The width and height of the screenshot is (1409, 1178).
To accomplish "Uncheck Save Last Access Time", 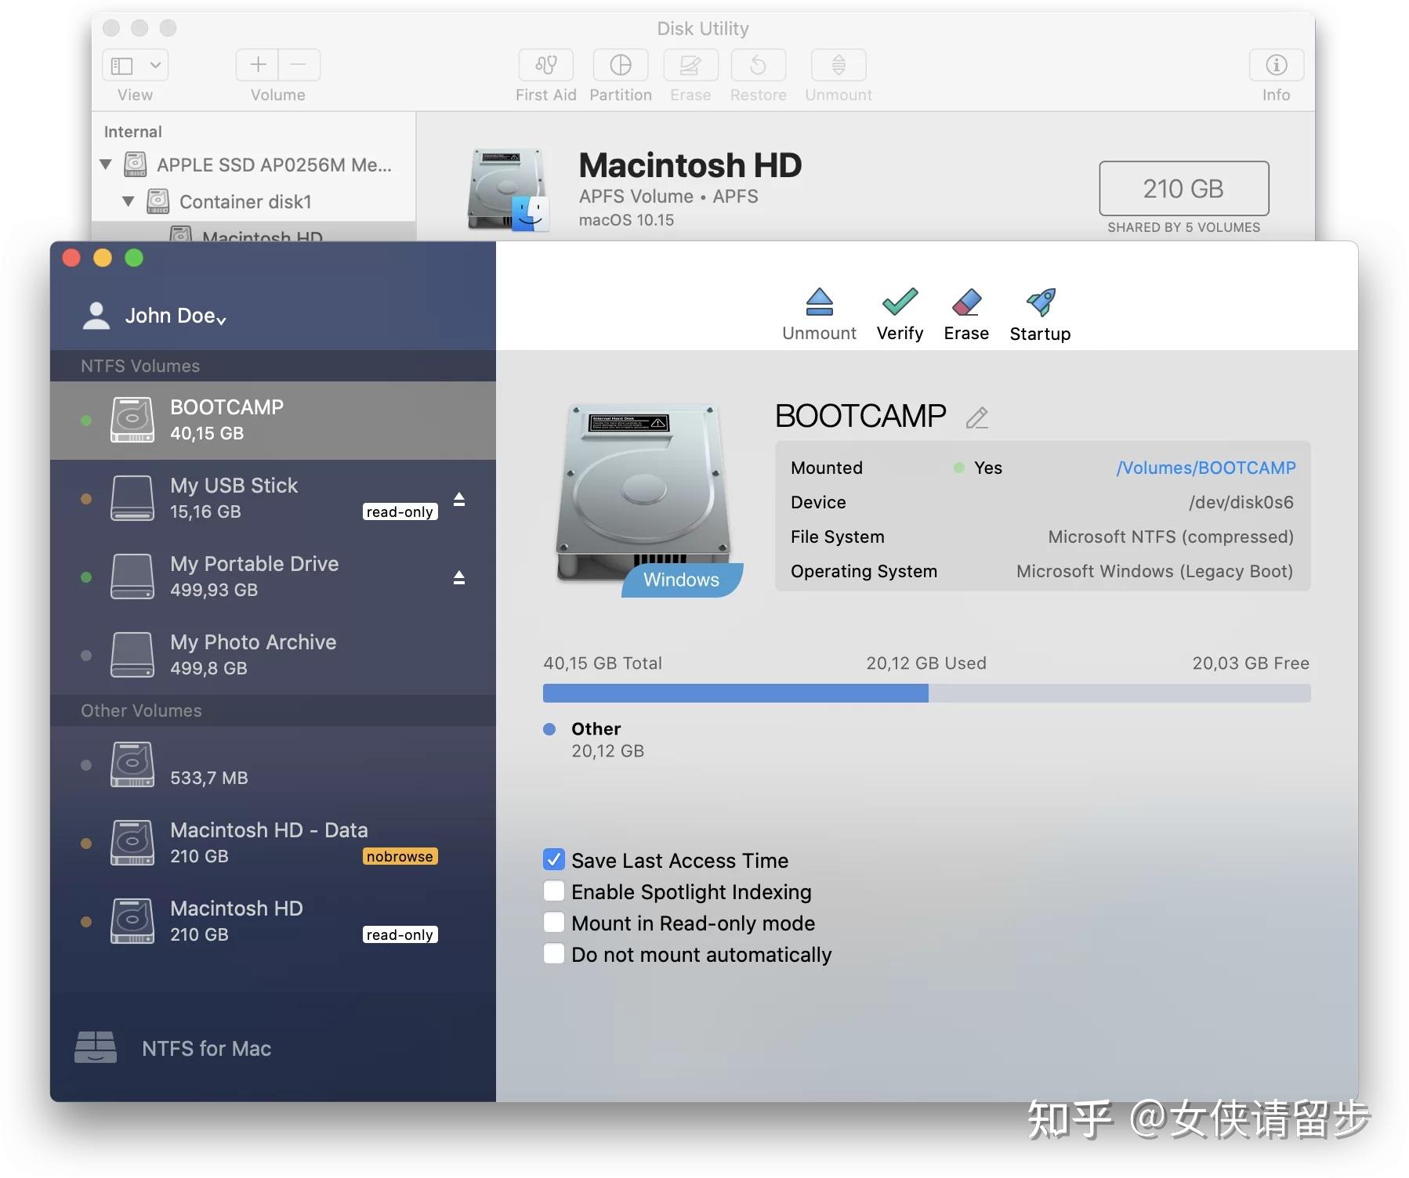I will point(553,859).
